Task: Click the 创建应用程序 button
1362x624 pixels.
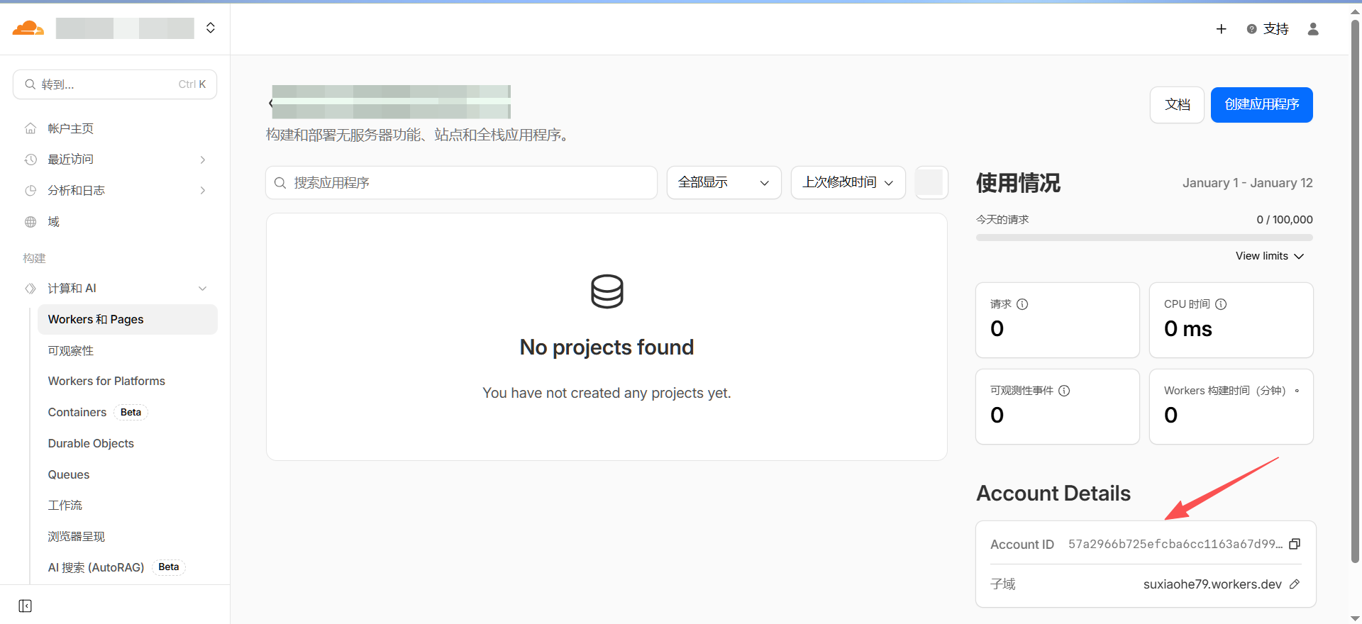Action: click(1261, 105)
